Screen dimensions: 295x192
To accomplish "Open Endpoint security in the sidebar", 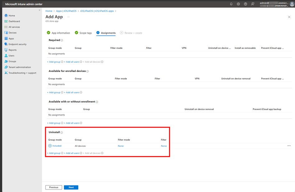I will (x=17, y=44).
